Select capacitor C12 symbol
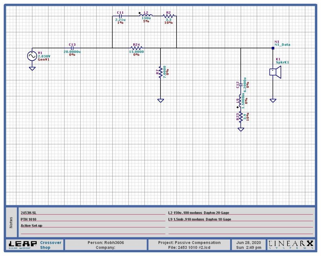Viewport: 321px width, 256px height. (241, 85)
